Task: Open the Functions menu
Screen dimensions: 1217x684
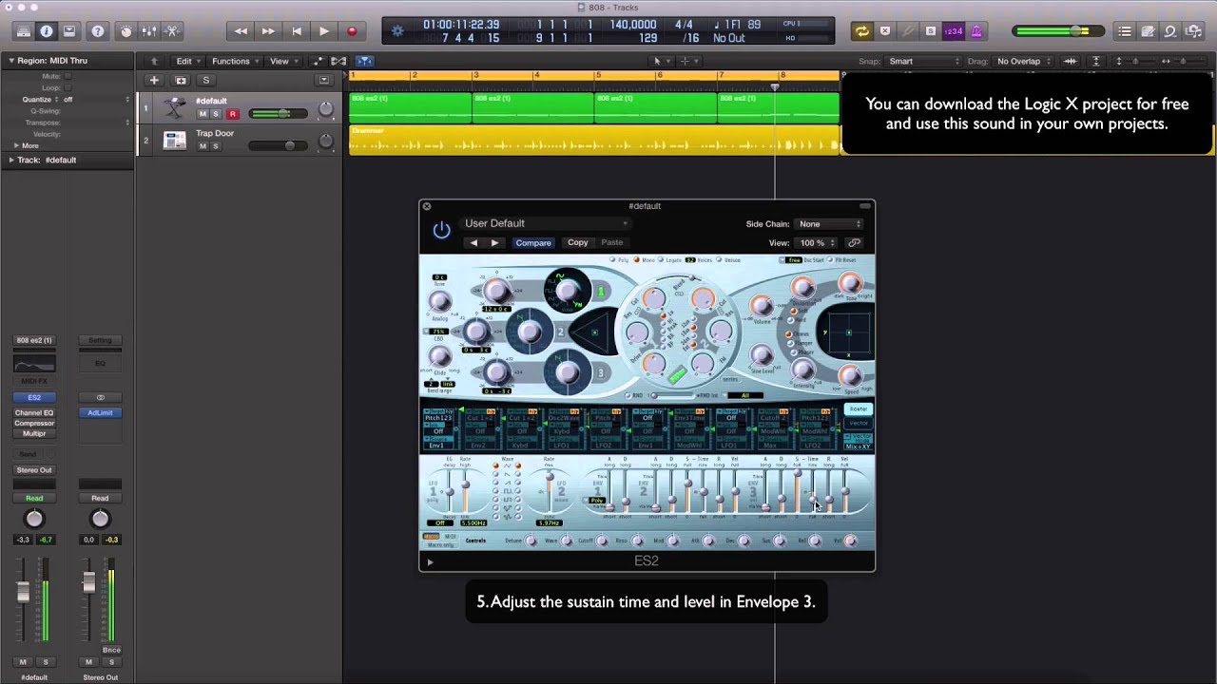Action: [x=234, y=61]
